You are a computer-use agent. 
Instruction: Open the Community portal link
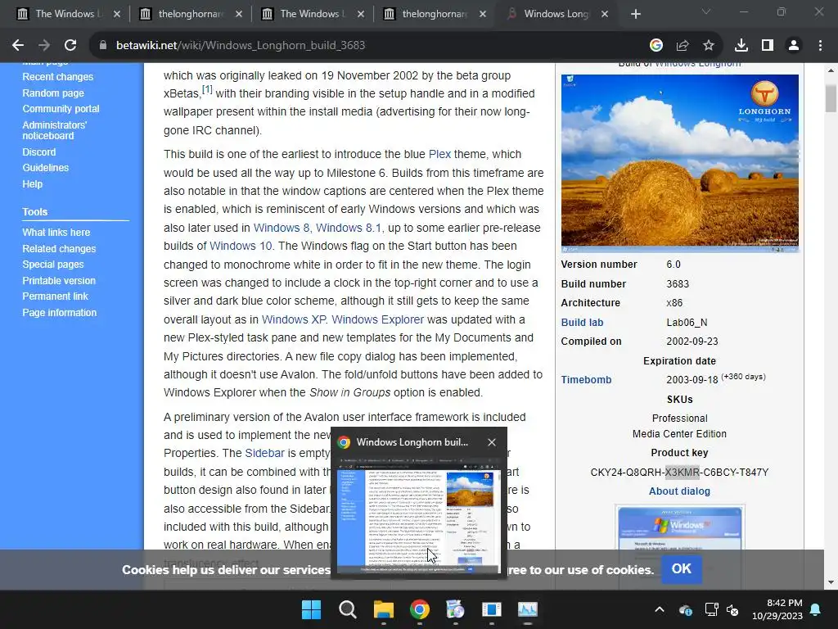pos(61,109)
